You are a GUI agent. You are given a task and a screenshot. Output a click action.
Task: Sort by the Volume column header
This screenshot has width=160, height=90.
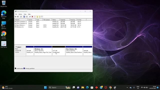click(x=21, y=19)
